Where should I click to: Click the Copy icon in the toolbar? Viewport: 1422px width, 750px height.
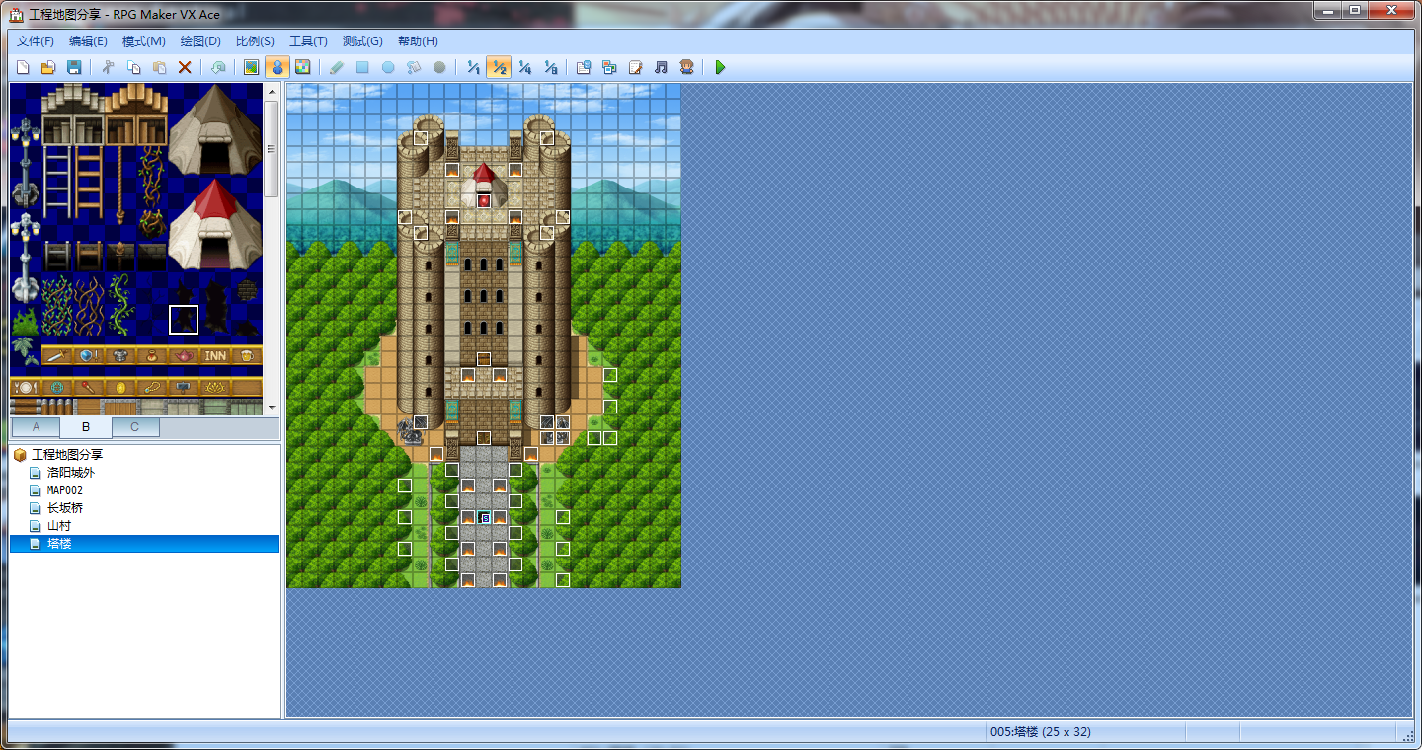133,67
